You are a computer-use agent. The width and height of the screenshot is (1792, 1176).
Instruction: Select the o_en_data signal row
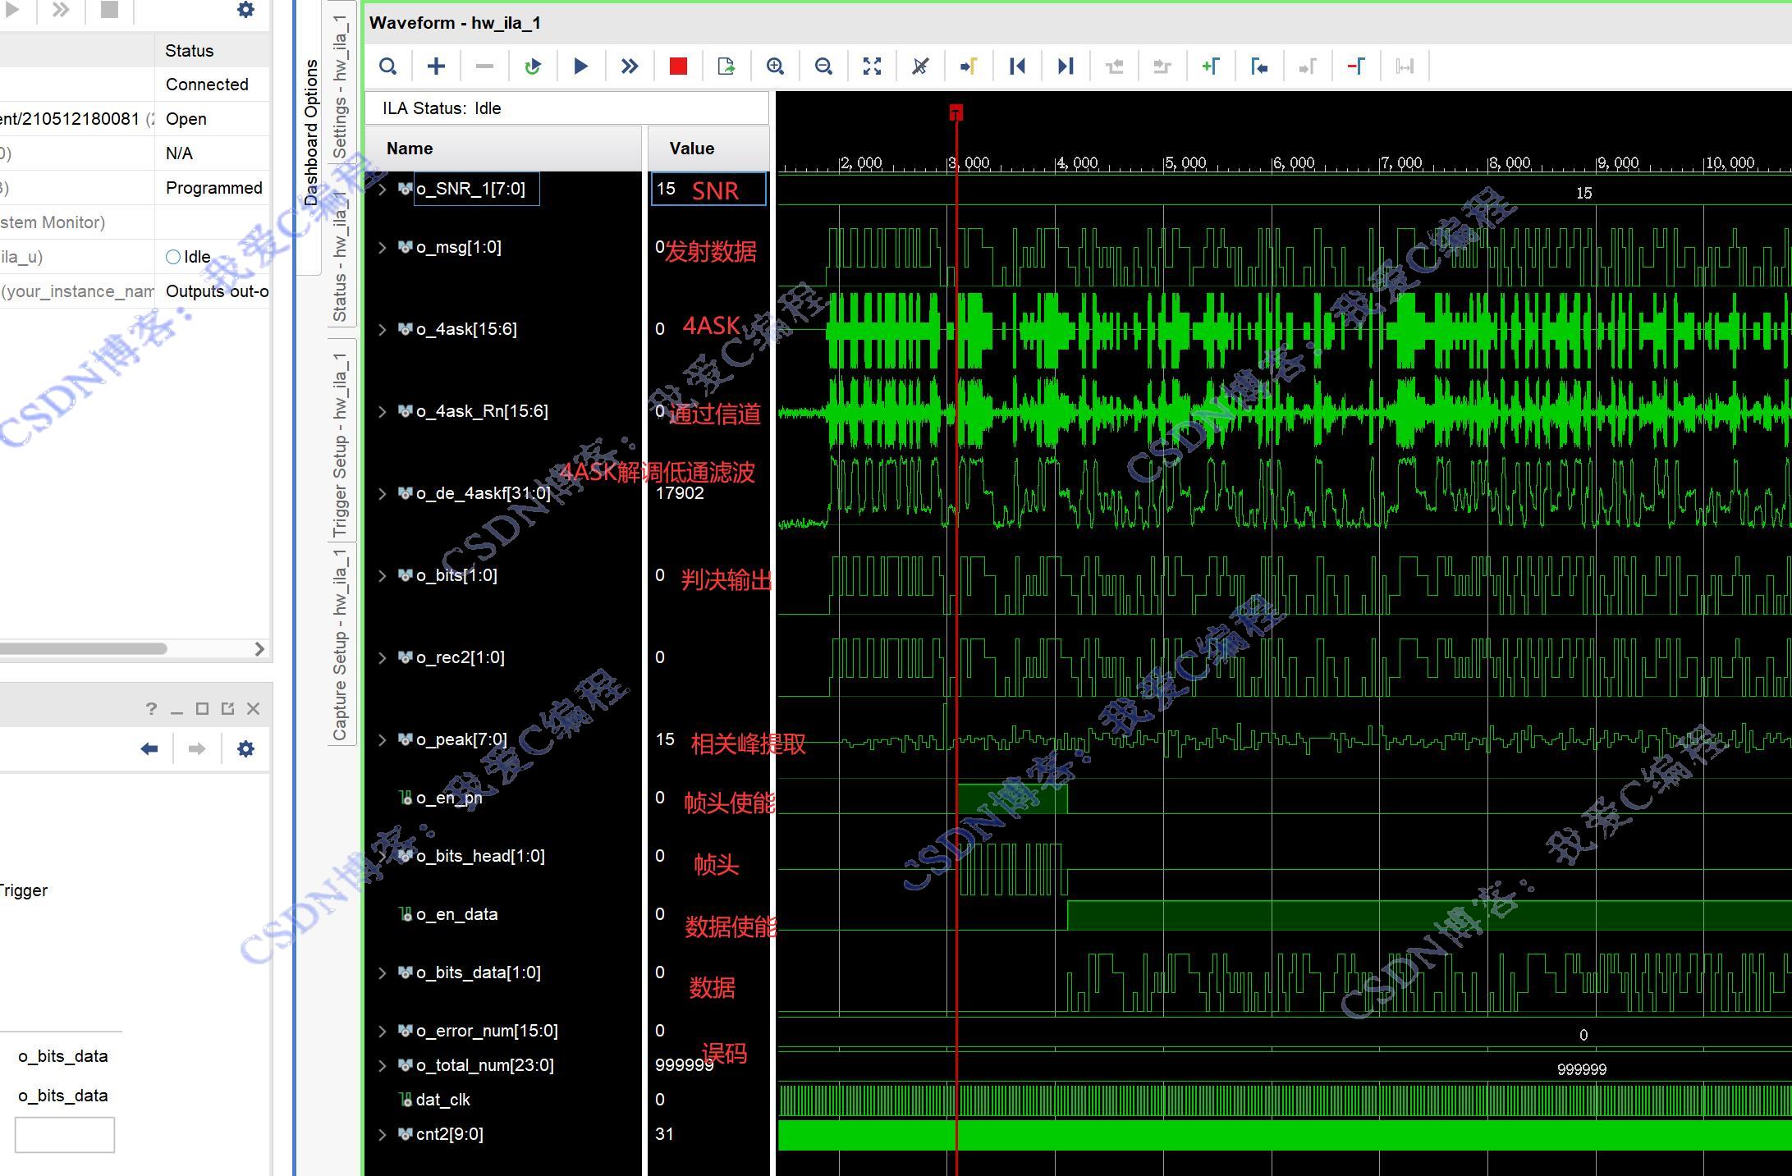pyautogui.click(x=456, y=914)
